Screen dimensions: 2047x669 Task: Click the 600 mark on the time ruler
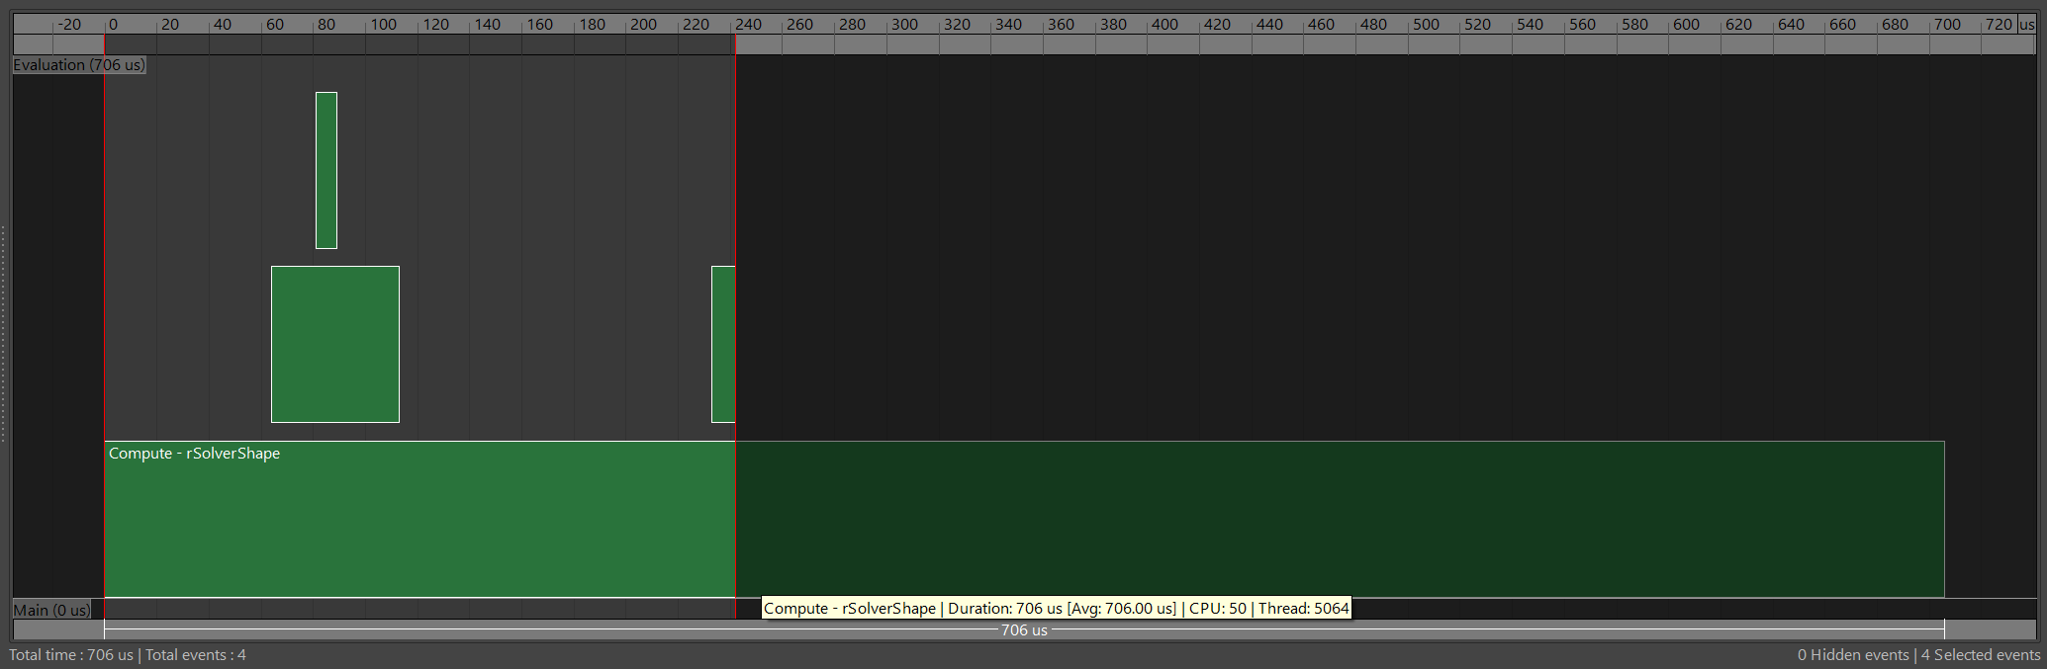click(1686, 25)
